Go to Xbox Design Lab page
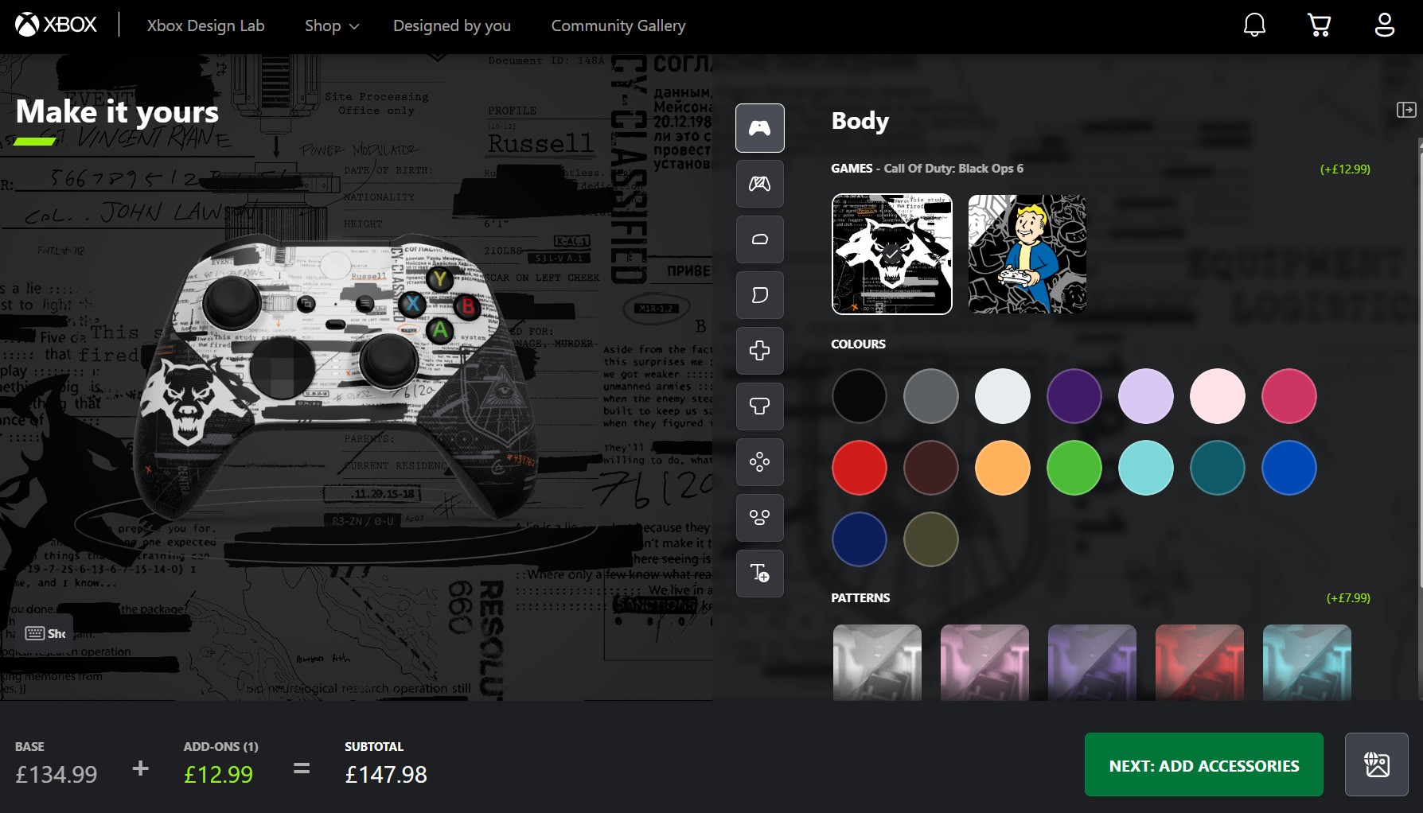This screenshot has width=1423, height=813. [x=205, y=25]
